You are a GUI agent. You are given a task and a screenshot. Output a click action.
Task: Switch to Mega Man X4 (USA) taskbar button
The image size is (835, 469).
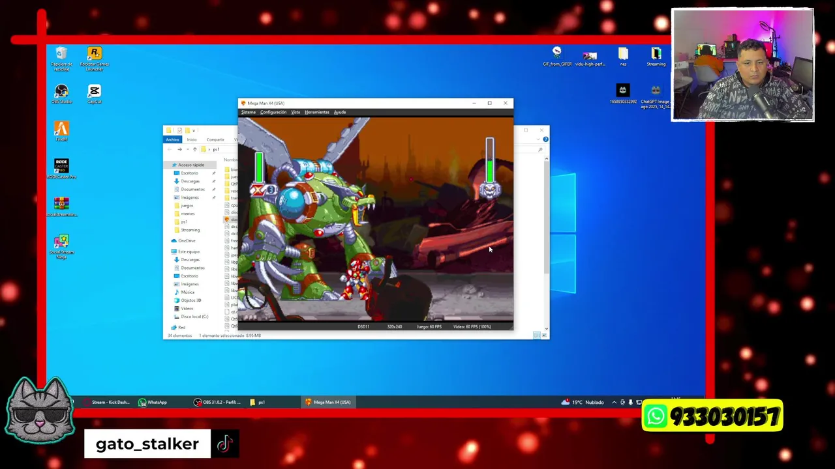[328, 402]
